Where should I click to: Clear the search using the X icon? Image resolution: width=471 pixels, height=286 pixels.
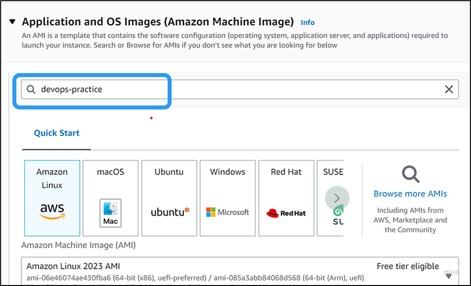coord(449,89)
